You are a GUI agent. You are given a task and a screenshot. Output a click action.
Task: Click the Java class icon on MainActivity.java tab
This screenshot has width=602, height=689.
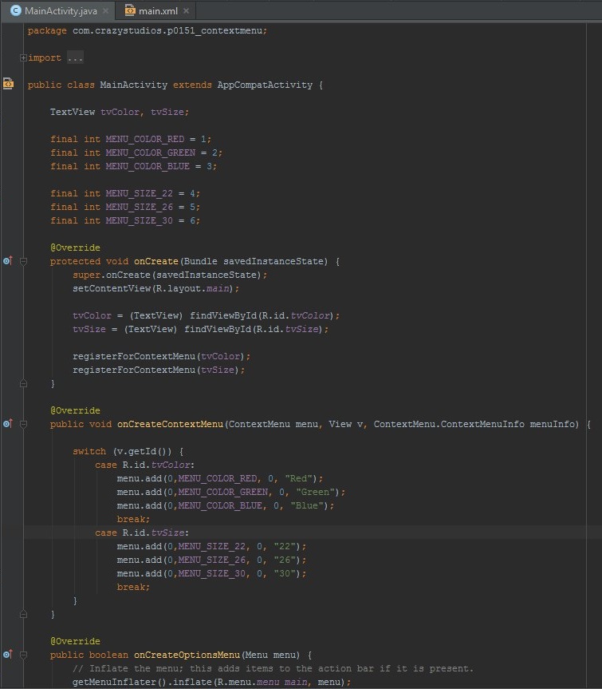[x=16, y=10]
